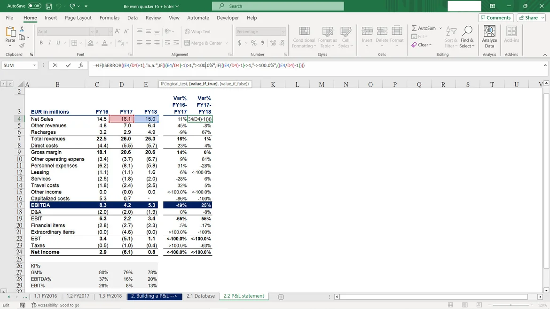
Task: Expand outline using level 2 button
Action: (x=10, y=84)
